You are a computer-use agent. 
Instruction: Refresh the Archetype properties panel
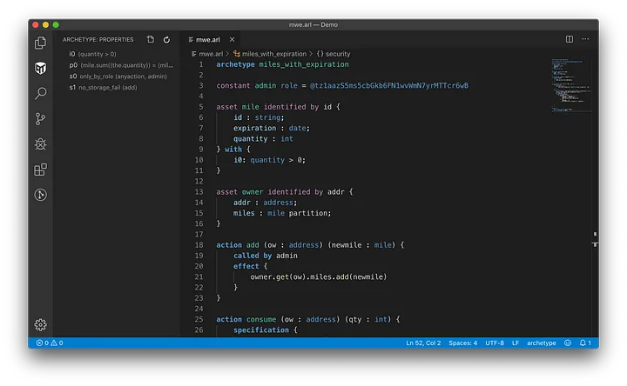(166, 39)
